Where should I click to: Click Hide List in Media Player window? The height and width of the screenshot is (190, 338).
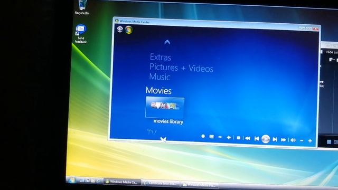[x=332, y=52]
